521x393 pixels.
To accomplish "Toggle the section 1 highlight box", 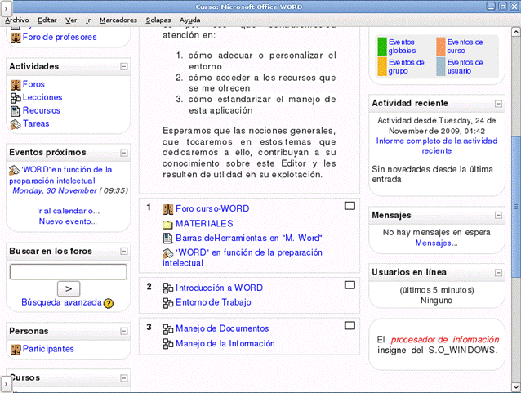I will 350,206.
